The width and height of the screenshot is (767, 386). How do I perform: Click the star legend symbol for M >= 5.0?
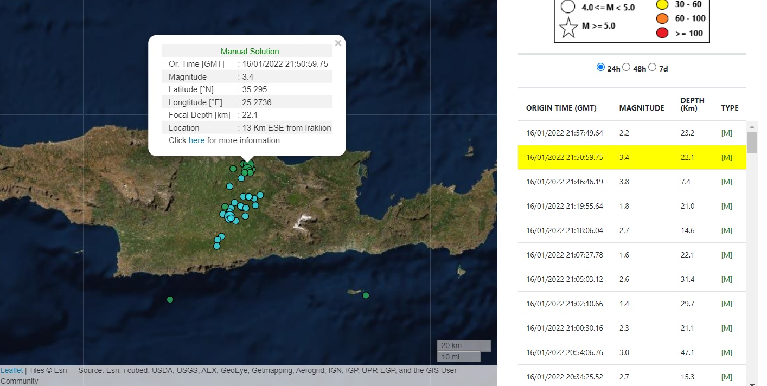567,25
